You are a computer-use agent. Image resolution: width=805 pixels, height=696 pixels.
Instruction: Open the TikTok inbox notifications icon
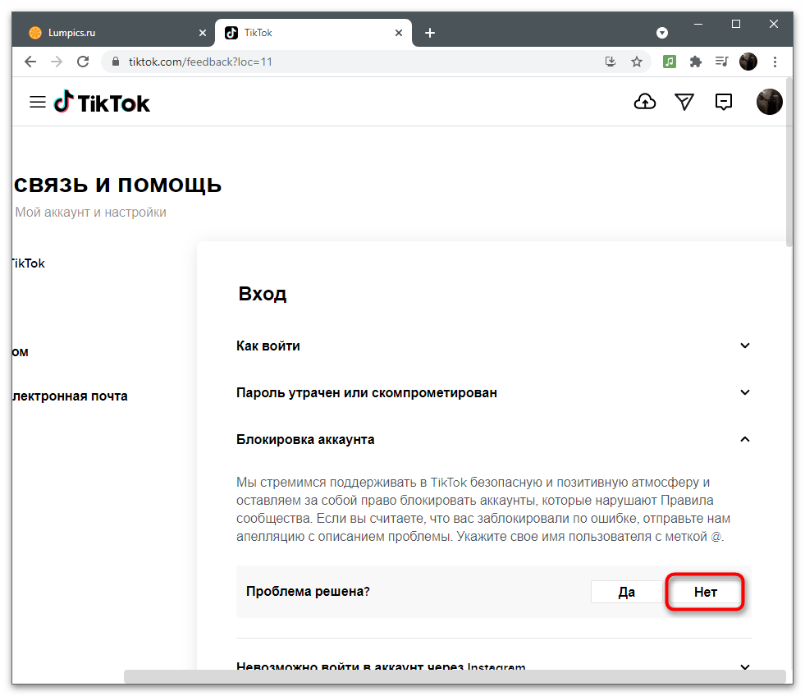click(724, 102)
